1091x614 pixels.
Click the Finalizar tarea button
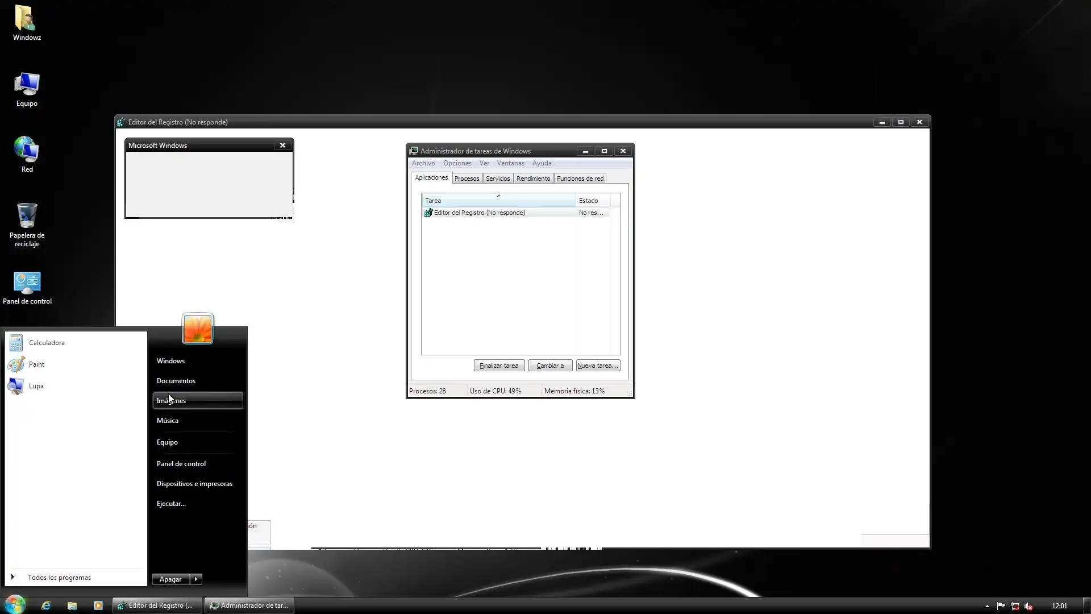coord(499,366)
